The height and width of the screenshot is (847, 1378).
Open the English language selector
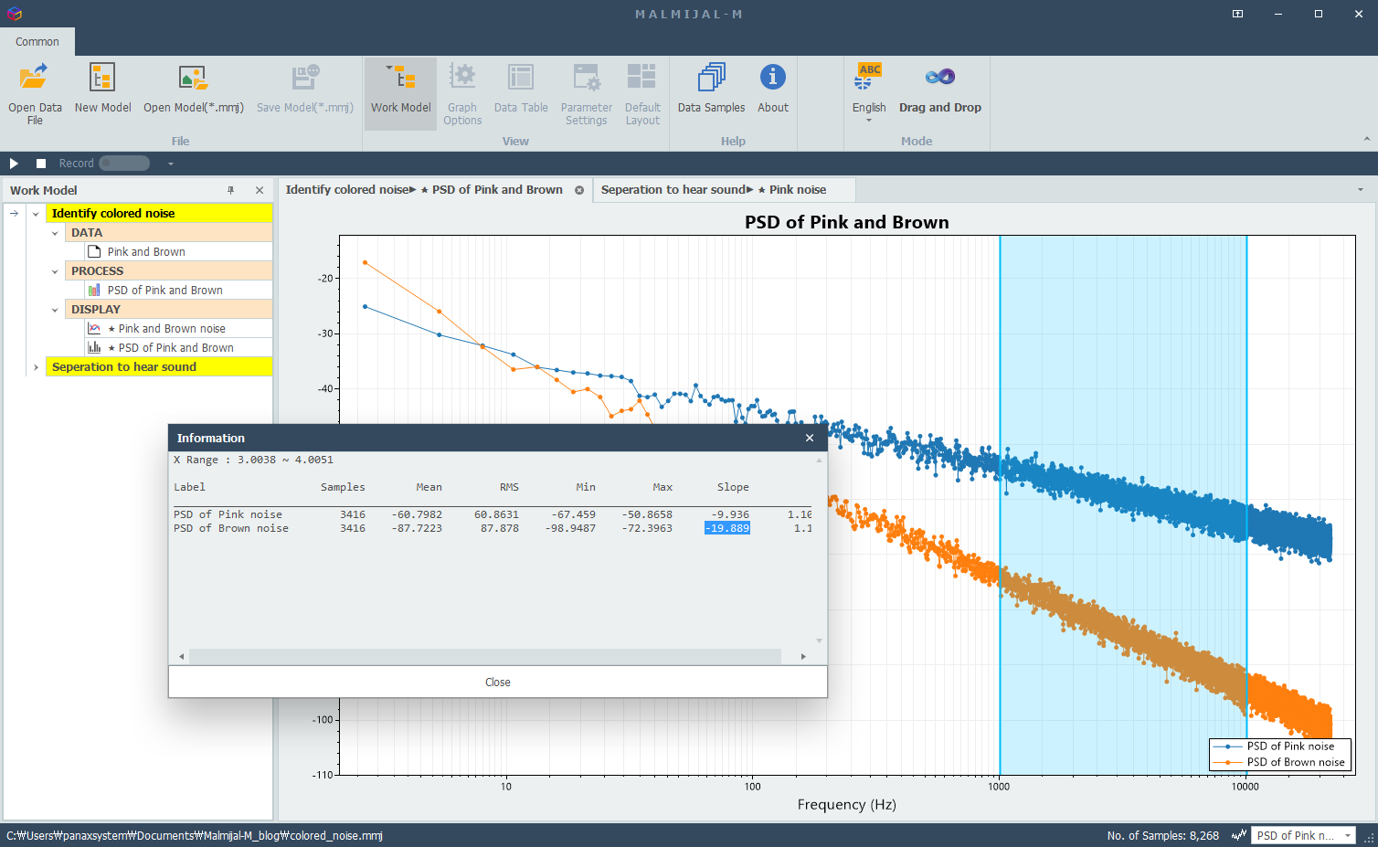[869, 93]
